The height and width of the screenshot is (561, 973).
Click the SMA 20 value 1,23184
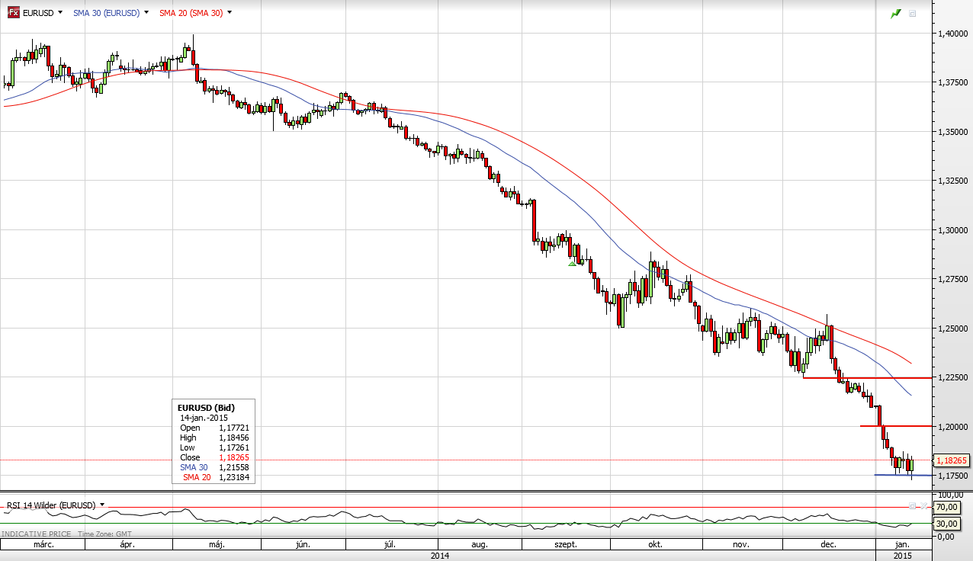[x=234, y=477]
